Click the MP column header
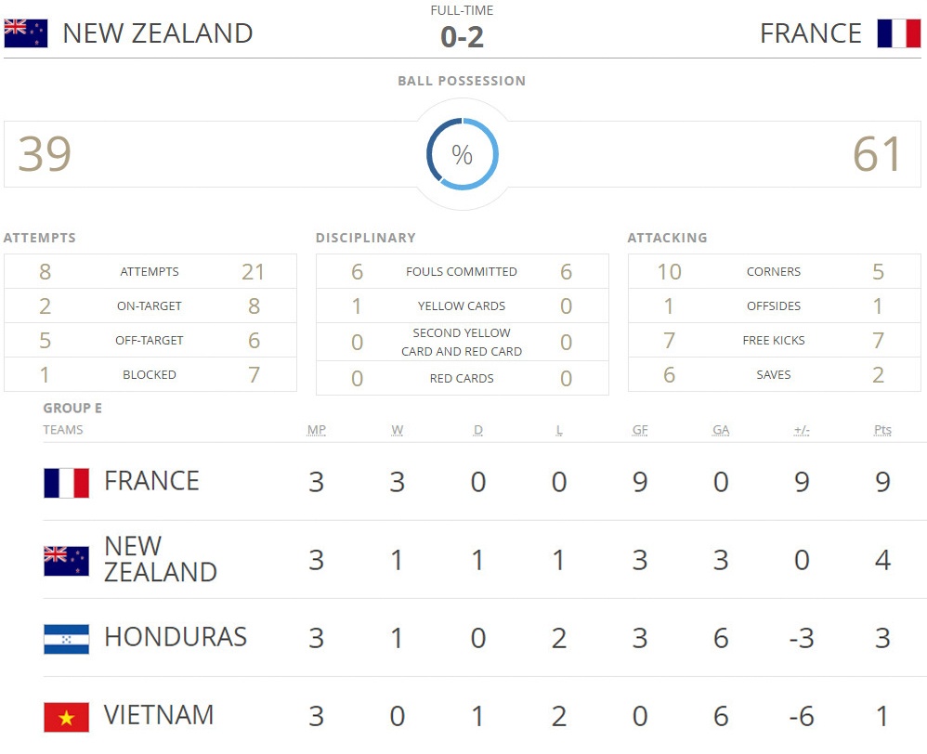The width and height of the screenshot is (927, 754). pos(316,429)
